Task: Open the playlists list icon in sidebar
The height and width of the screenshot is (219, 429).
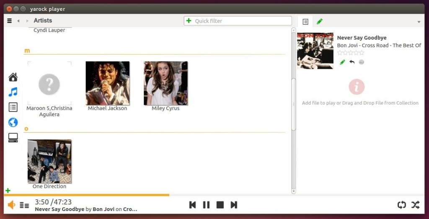Action: click(13, 107)
